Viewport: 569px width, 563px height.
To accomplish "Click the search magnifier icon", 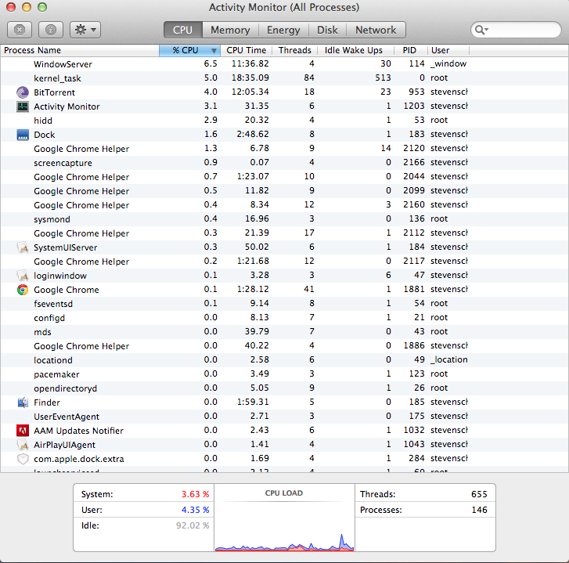I will point(481,30).
